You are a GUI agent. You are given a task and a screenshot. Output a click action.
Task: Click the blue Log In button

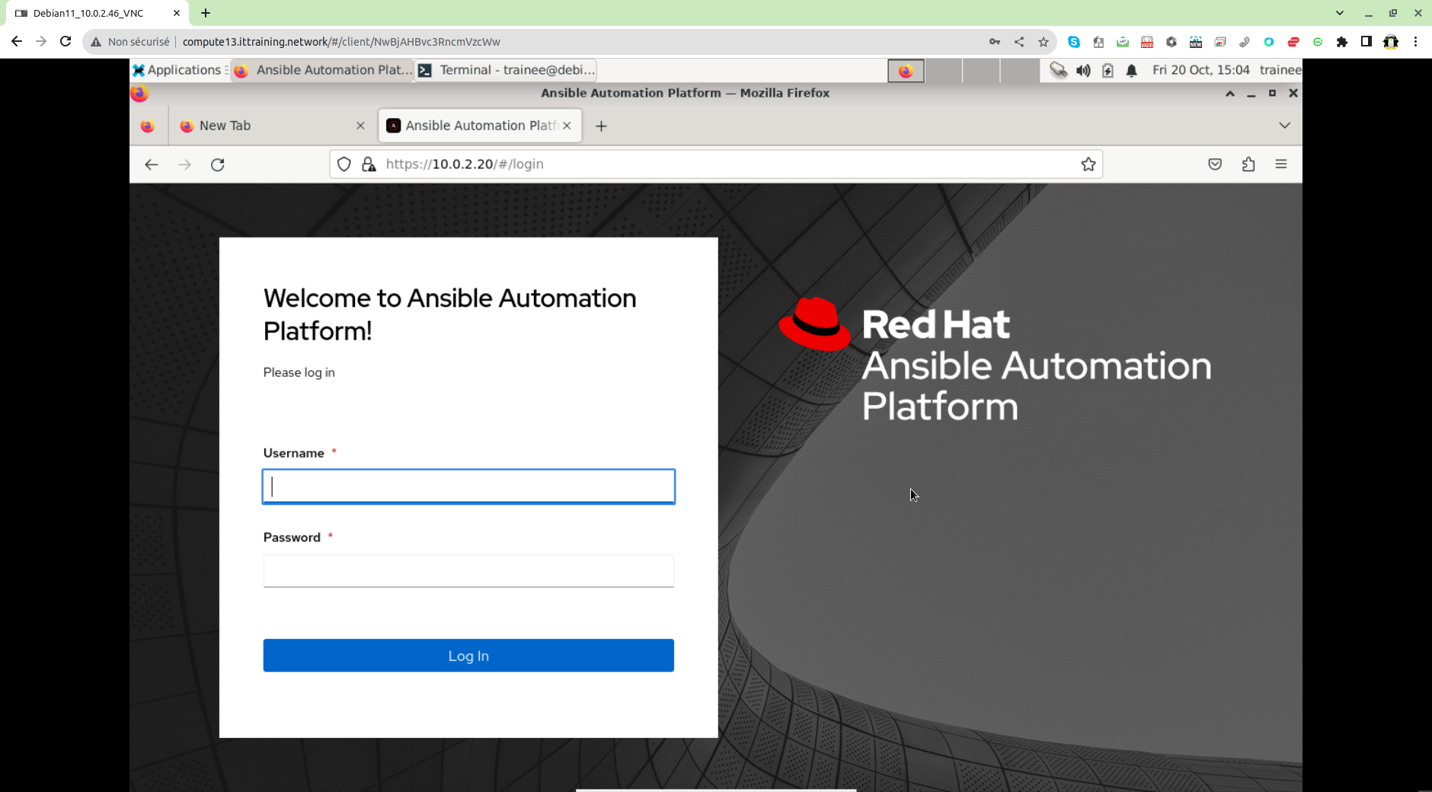pyautogui.click(x=468, y=656)
